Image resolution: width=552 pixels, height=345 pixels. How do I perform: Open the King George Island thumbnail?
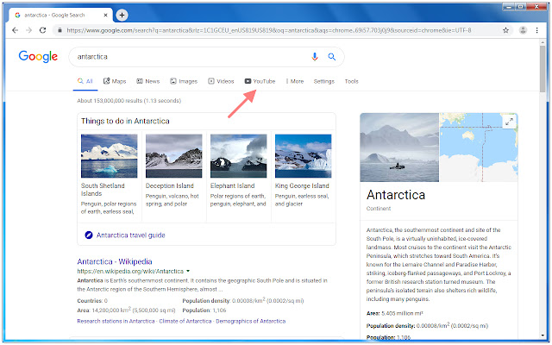(x=303, y=156)
